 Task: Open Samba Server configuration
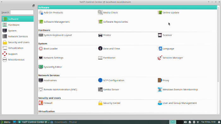[x=109, y=90]
